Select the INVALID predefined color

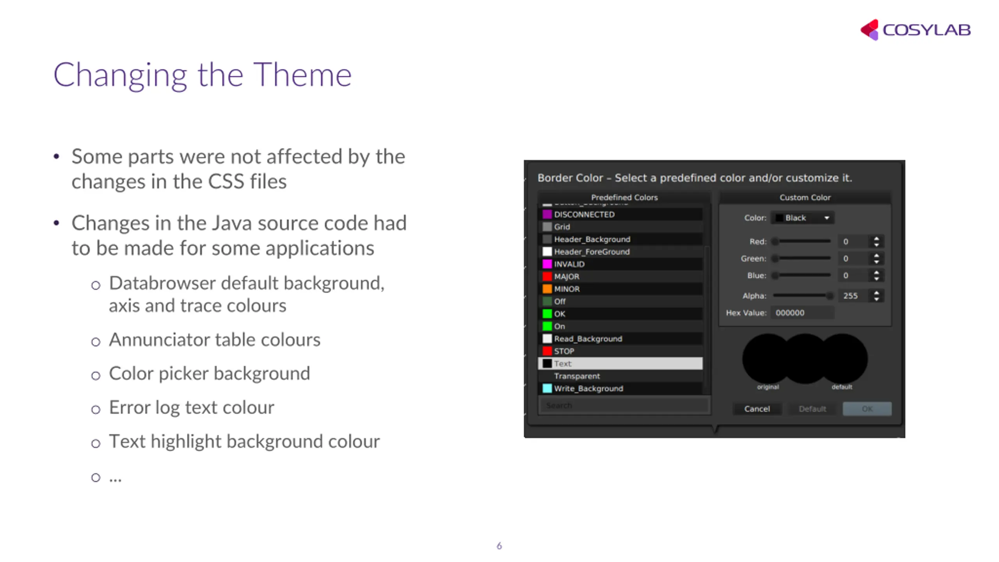point(620,264)
